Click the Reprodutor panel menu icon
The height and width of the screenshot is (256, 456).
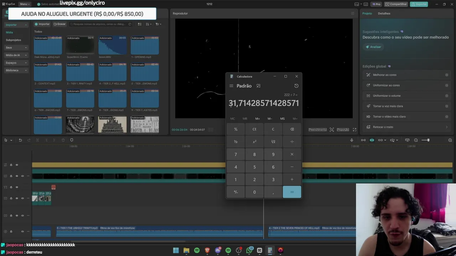(353, 14)
